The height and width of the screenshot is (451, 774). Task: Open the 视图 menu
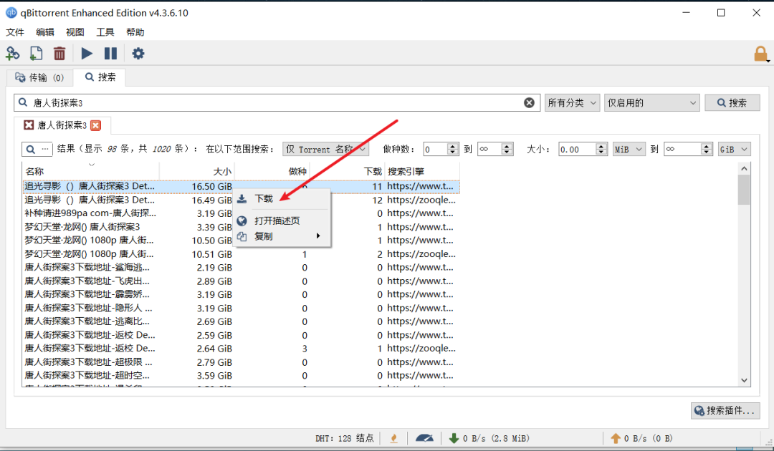pos(75,32)
